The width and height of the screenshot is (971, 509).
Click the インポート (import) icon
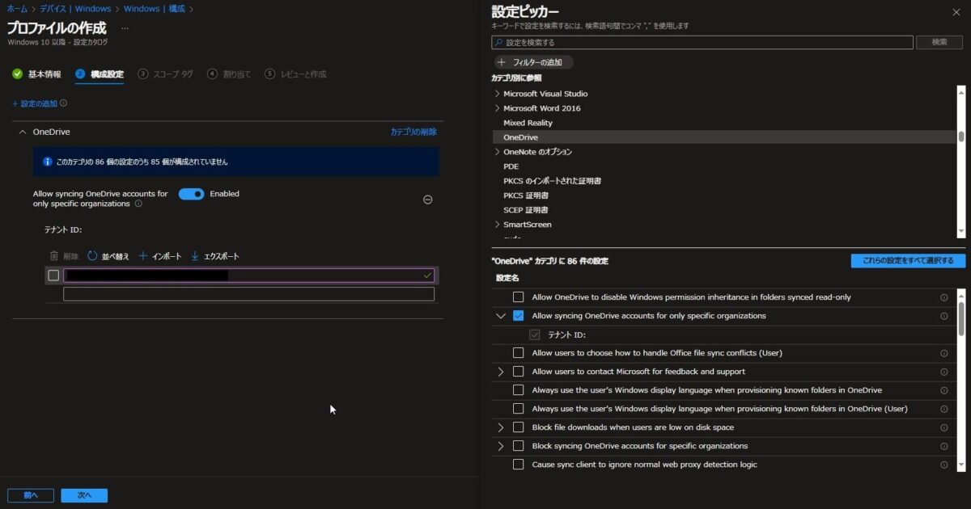point(142,255)
